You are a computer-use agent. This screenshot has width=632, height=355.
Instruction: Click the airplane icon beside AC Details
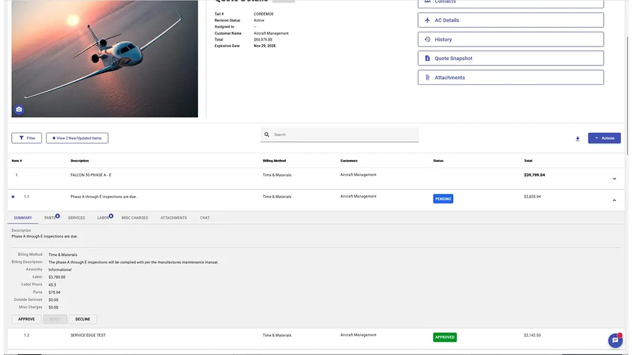point(427,20)
